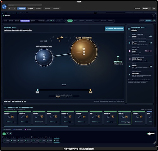This screenshot has height=151, width=158.
Task: Enable the Tension filter
Action: pyautogui.click(x=82, y=21)
